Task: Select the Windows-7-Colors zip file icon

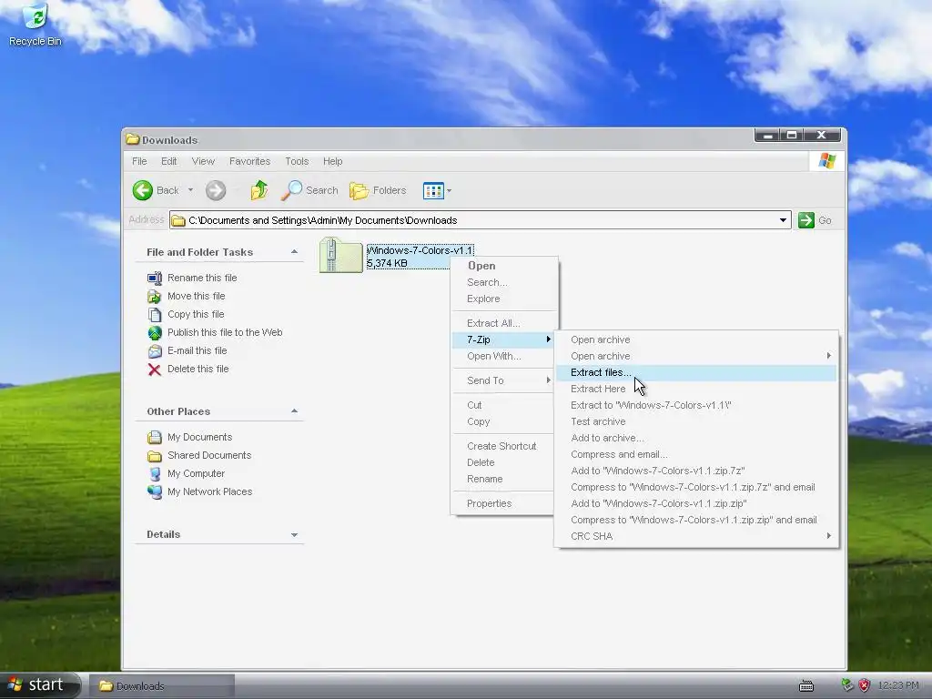Action: coord(340,256)
